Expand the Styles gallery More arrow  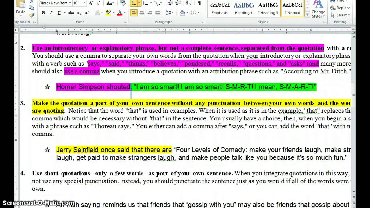pyautogui.click(x=307, y=14)
